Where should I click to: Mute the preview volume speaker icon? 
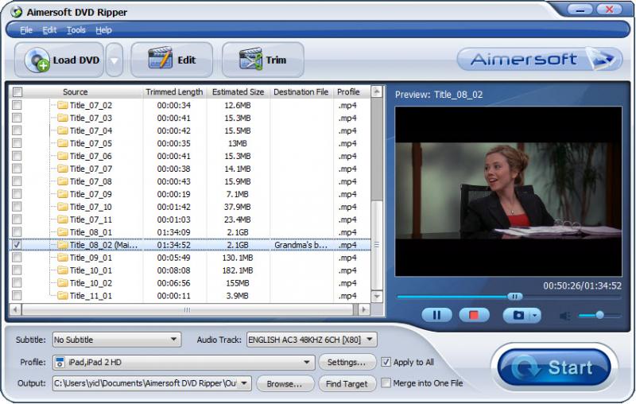coord(565,316)
